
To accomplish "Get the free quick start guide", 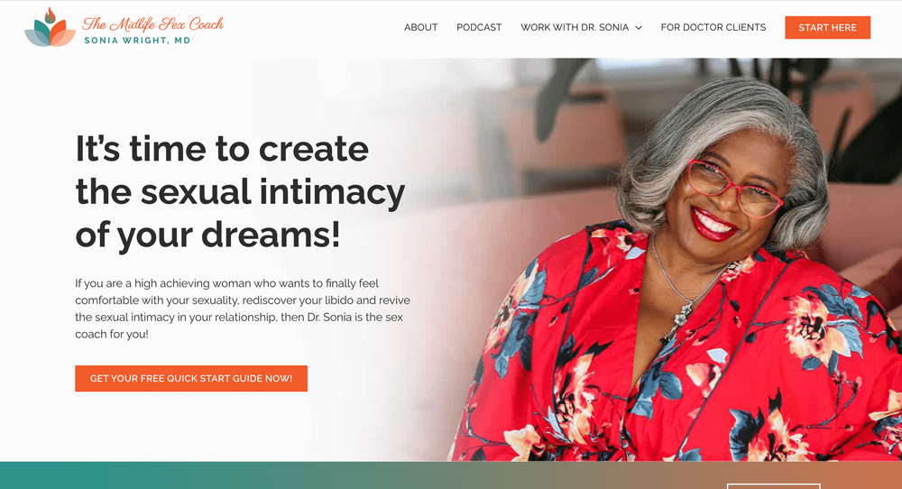I will 191,379.
